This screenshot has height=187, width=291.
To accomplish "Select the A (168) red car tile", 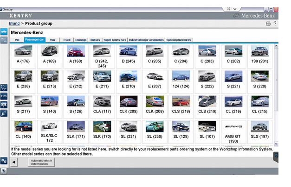I will [x=76, y=56].
